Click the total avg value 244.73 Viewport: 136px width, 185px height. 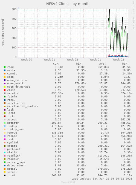click(103, 175)
